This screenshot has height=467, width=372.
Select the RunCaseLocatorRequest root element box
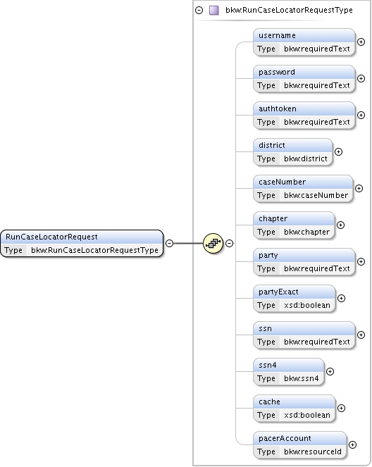click(82, 243)
